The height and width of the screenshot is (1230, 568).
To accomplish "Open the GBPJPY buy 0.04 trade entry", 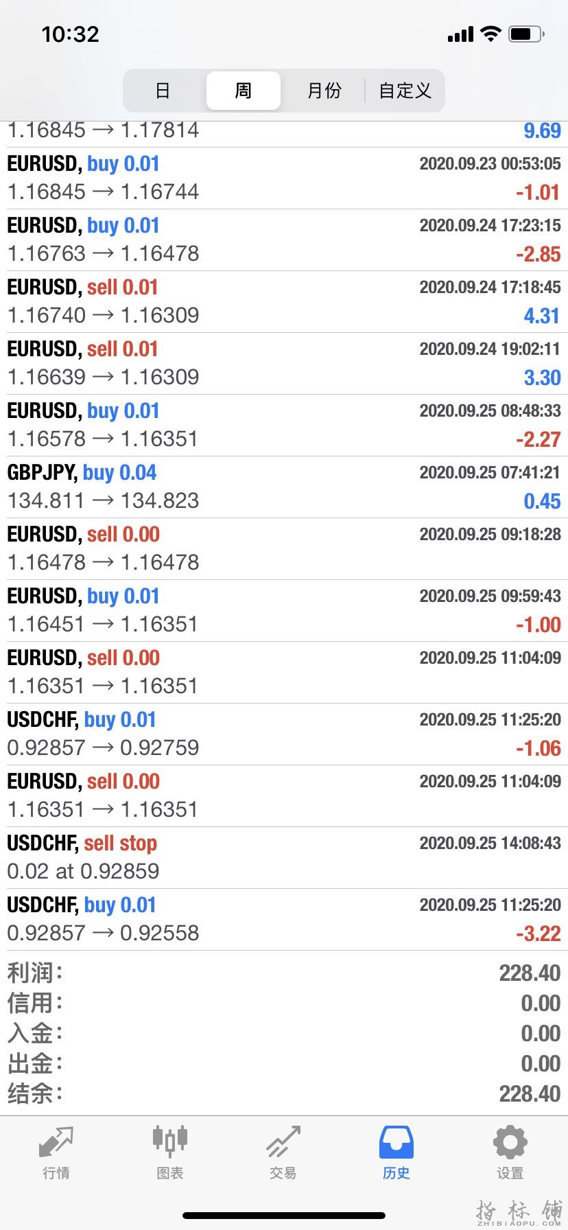I will (x=284, y=487).
